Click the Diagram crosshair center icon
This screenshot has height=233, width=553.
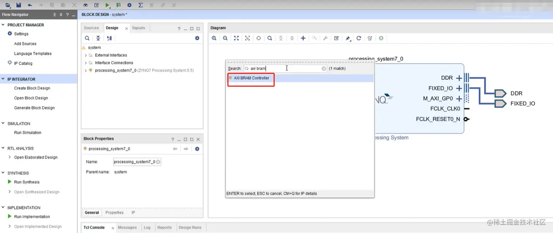[259, 38]
